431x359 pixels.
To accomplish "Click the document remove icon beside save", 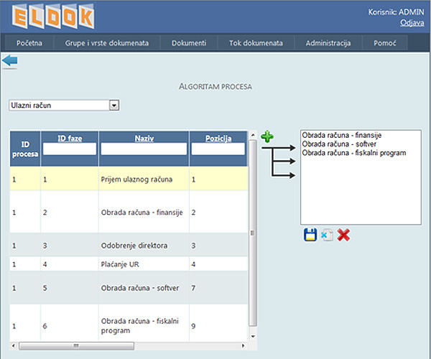I will tap(327, 235).
